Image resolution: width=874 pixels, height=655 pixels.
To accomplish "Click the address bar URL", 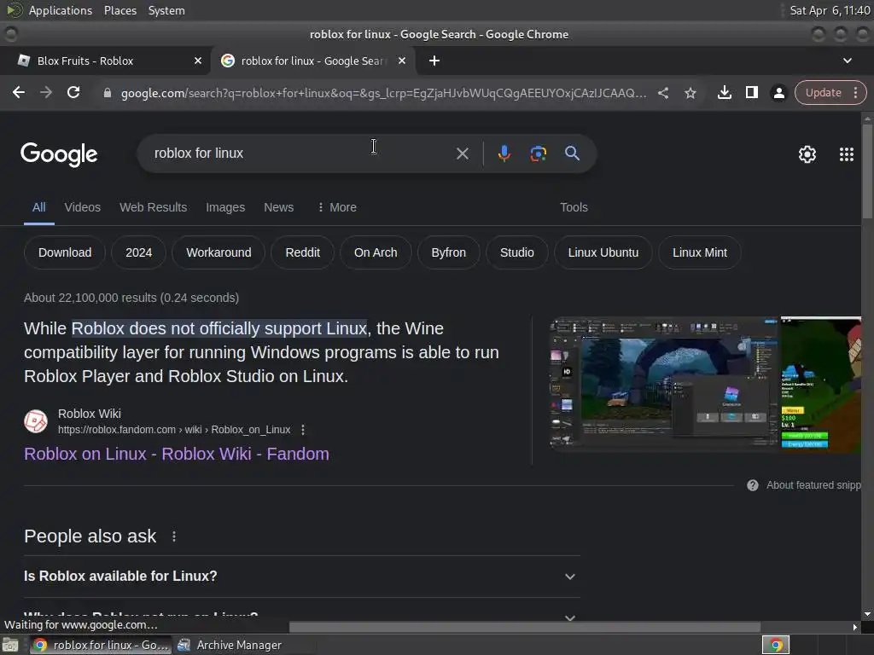I will (383, 93).
